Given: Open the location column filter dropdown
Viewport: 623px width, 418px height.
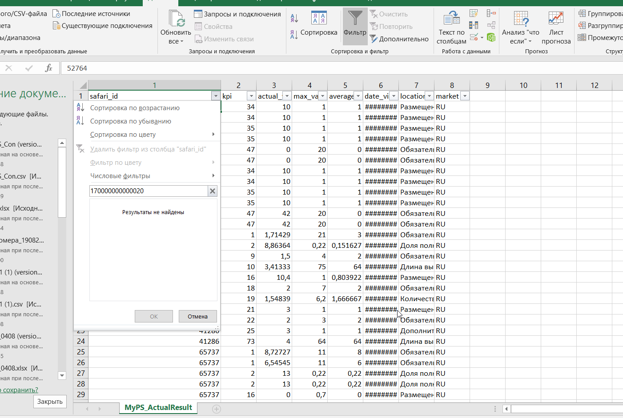Looking at the screenshot, I should (x=429, y=96).
